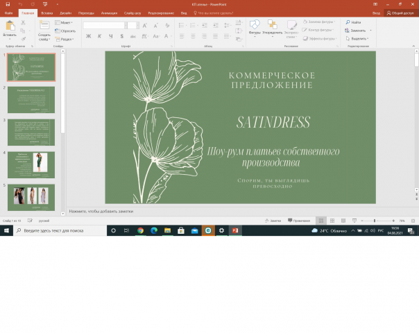Image resolution: width=419 pixels, height=333 pixels.
Task: Switch to slide sorter view icon
Action: (332, 221)
